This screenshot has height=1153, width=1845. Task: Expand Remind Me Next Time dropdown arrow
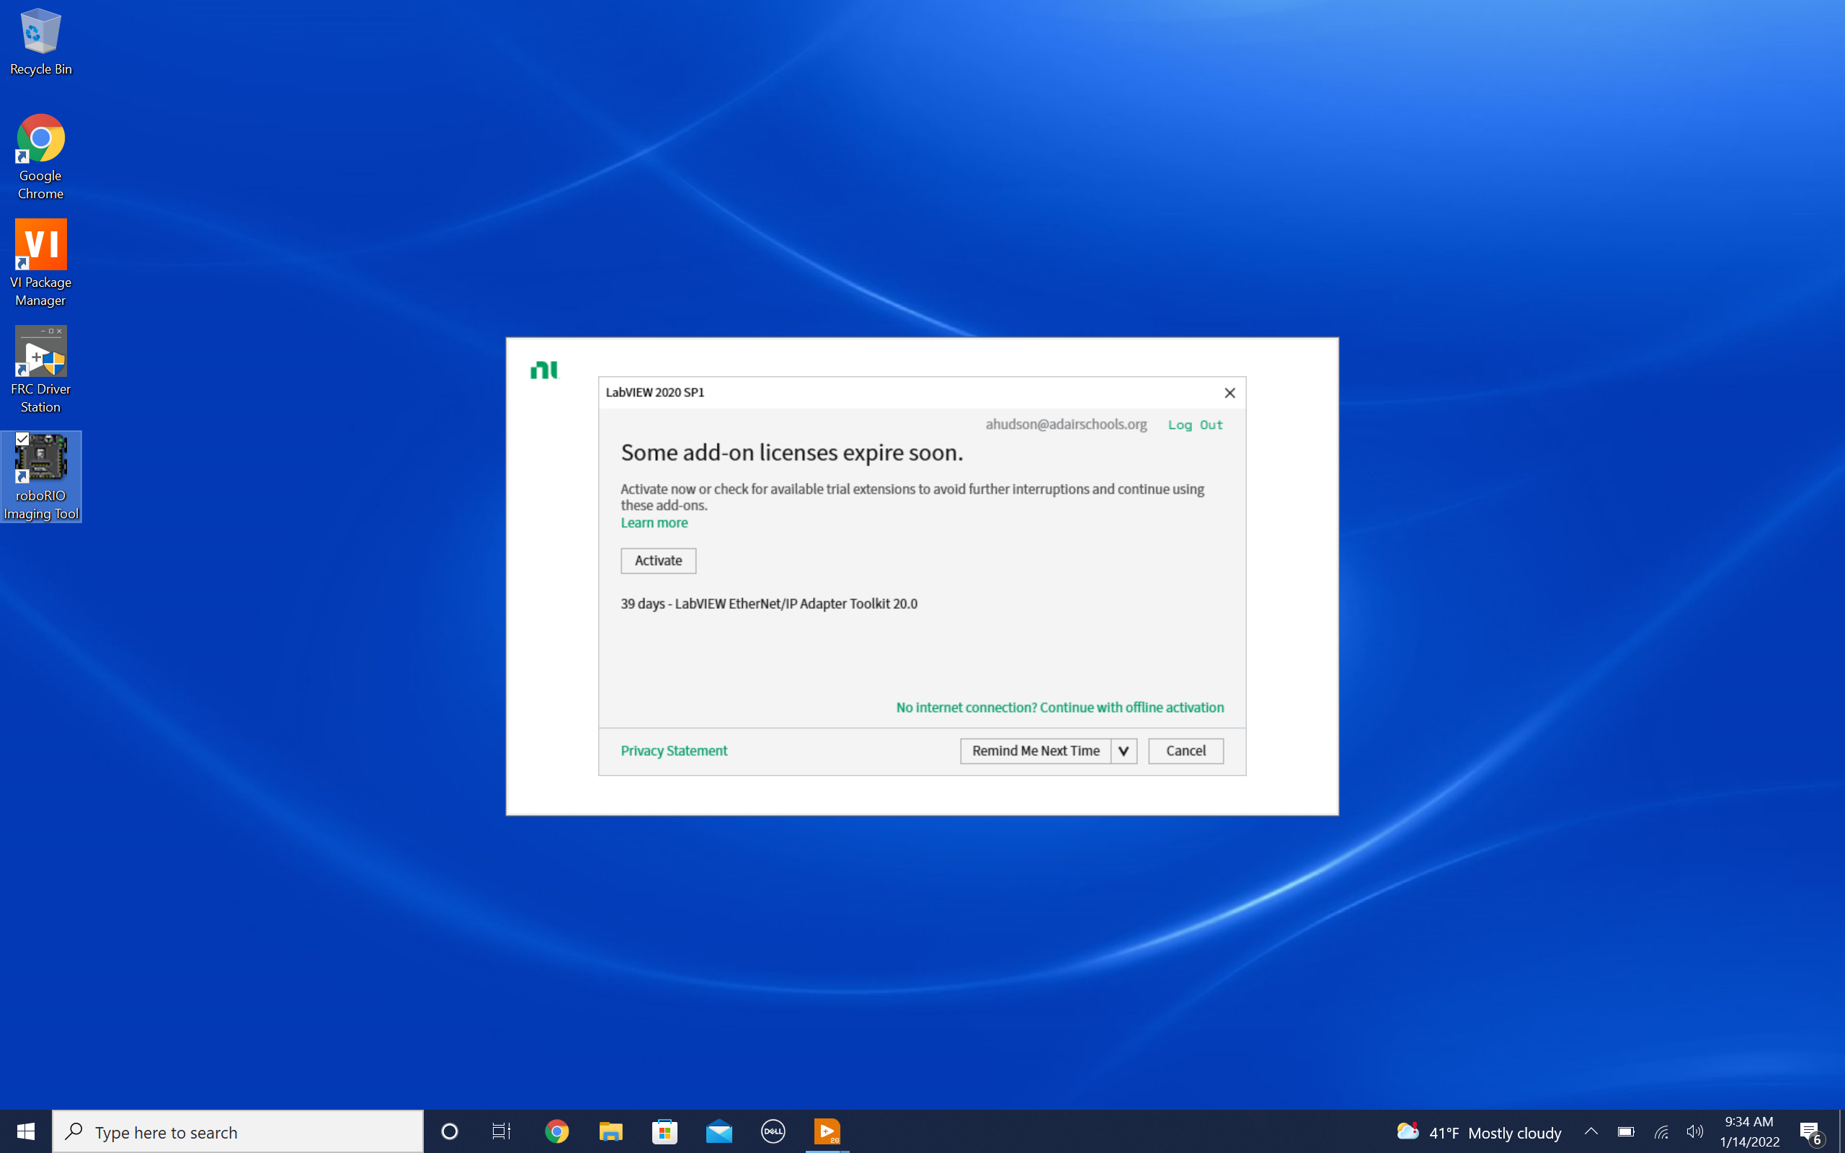[1123, 751]
